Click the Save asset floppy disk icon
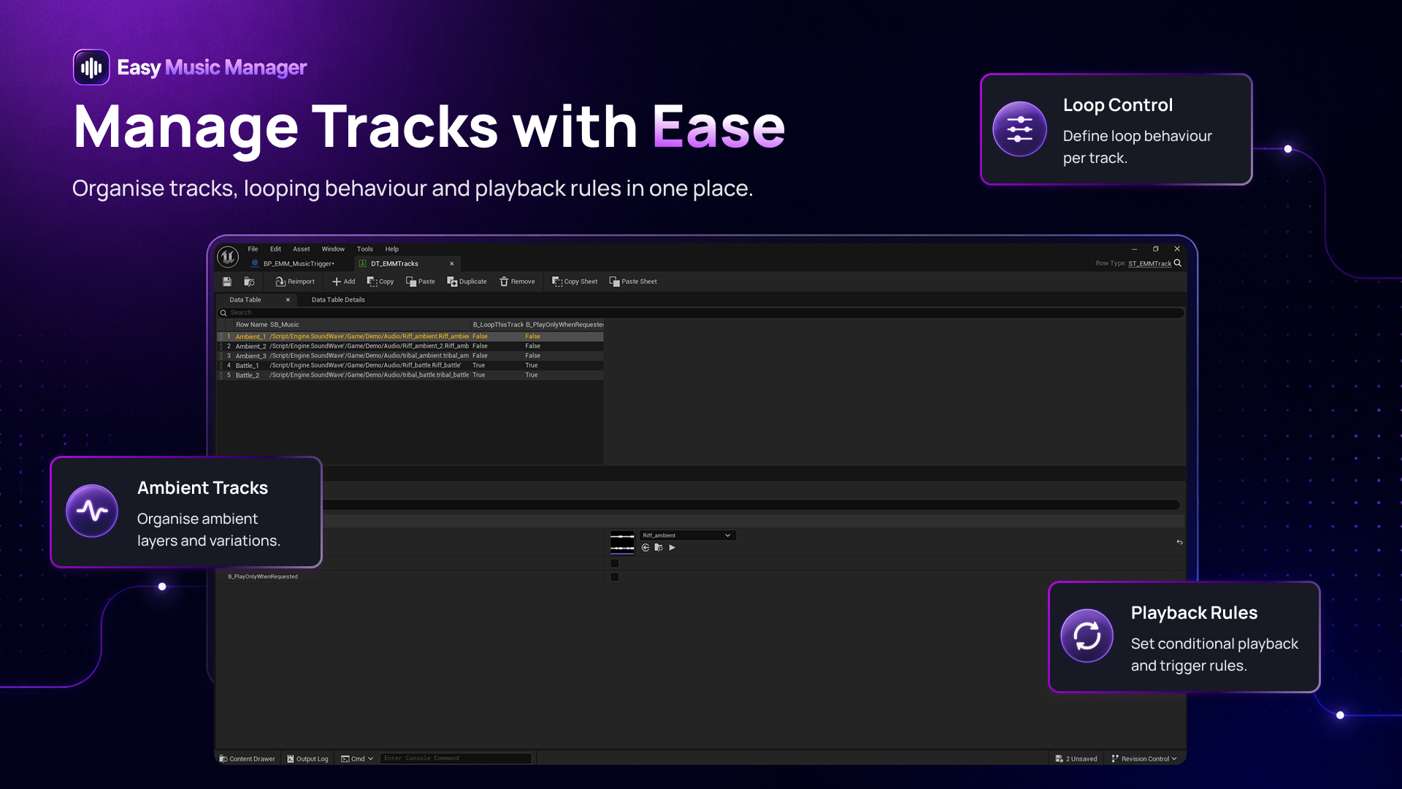 coord(227,281)
